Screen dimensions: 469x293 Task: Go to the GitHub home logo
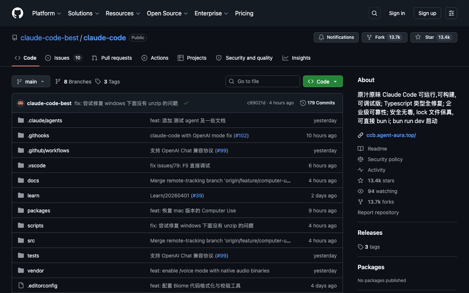click(18, 13)
